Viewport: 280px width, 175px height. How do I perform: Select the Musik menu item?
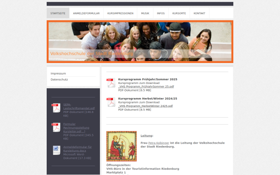point(145,13)
